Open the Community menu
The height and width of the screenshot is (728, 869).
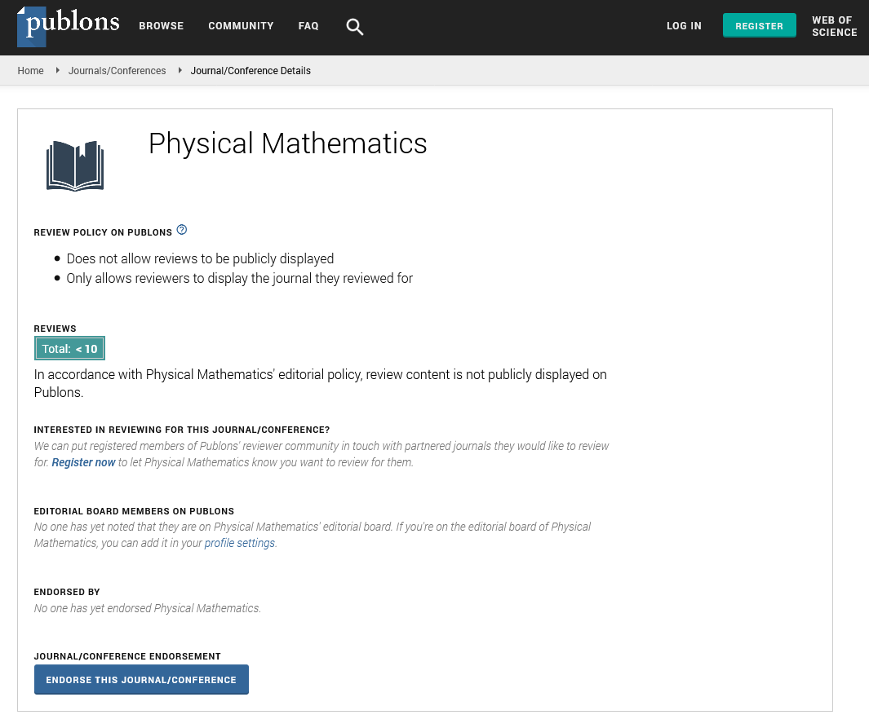click(241, 26)
